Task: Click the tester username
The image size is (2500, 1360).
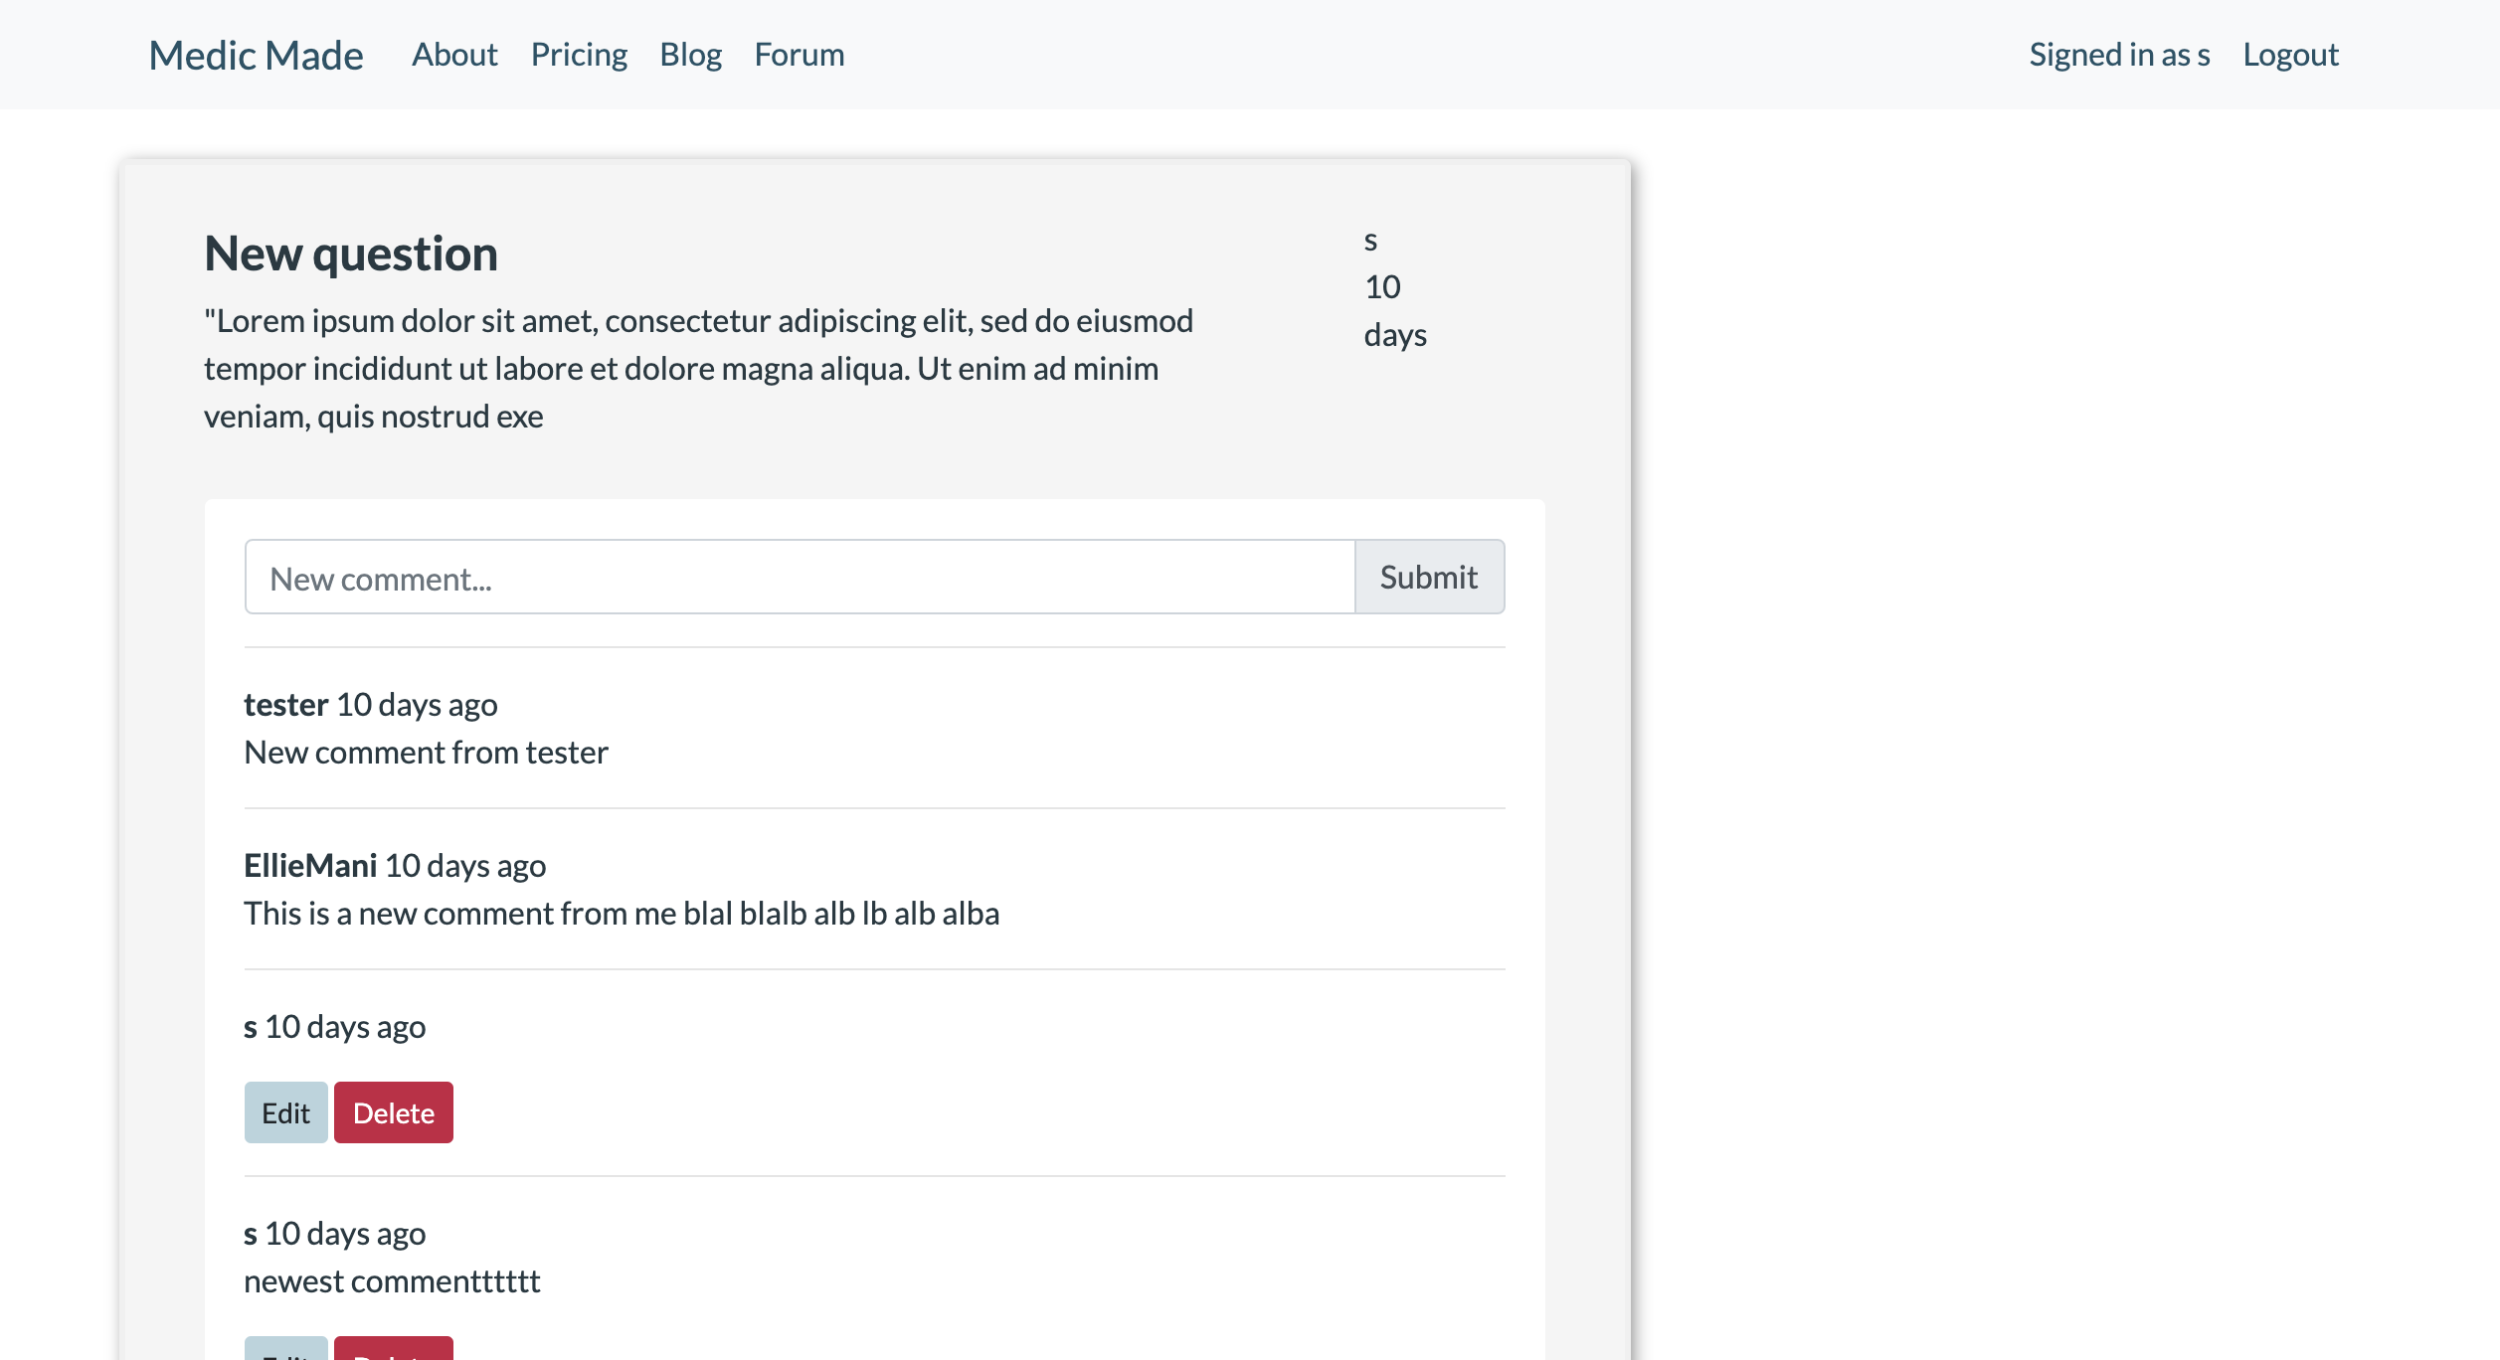Action: (284, 704)
